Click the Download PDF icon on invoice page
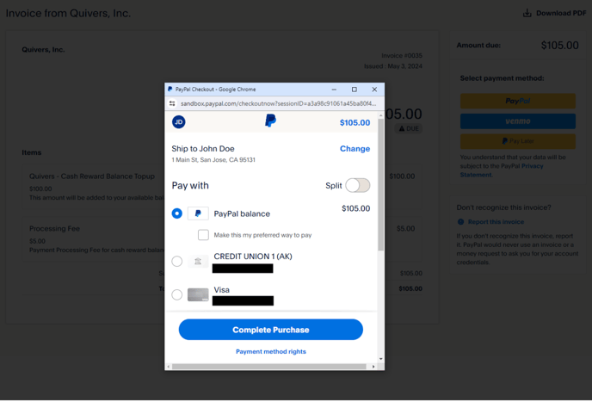This screenshot has height=402, width=592. tap(527, 13)
